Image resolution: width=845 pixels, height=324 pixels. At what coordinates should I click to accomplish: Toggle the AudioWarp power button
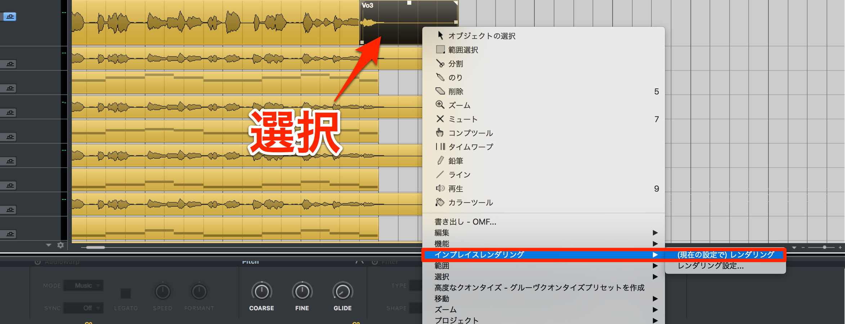point(37,262)
